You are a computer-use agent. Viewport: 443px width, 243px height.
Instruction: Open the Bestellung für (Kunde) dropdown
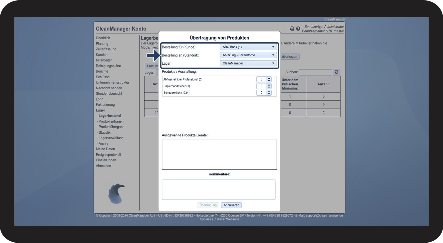(248, 47)
